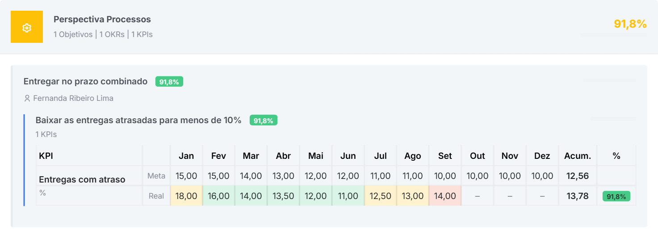Click Mar Real value 14,00

tap(251, 196)
